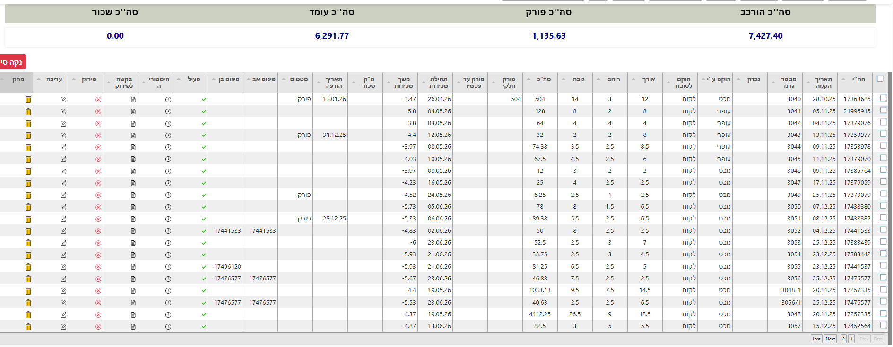Click the red נקה clear button
This screenshot has height=347, width=893.
[x=12, y=62]
